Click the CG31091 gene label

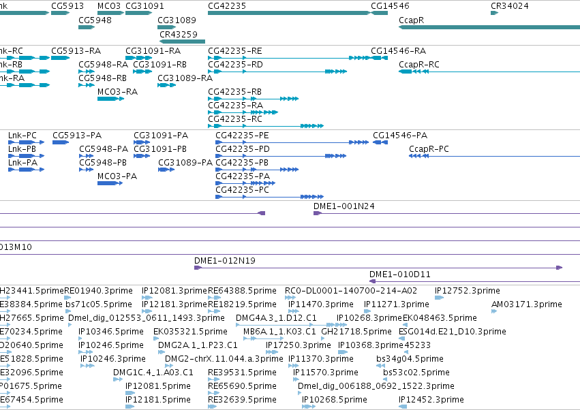coord(144,6)
